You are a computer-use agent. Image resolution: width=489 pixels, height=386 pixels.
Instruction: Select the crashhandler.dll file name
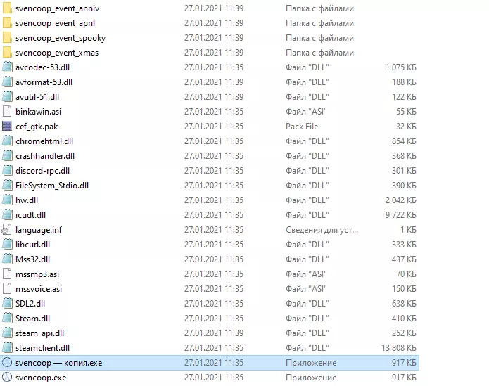point(45,156)
